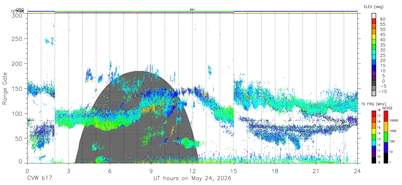Click the '300' range gate tick label
The width and height of the screenshot is (402, 185).
pos(16,15)
